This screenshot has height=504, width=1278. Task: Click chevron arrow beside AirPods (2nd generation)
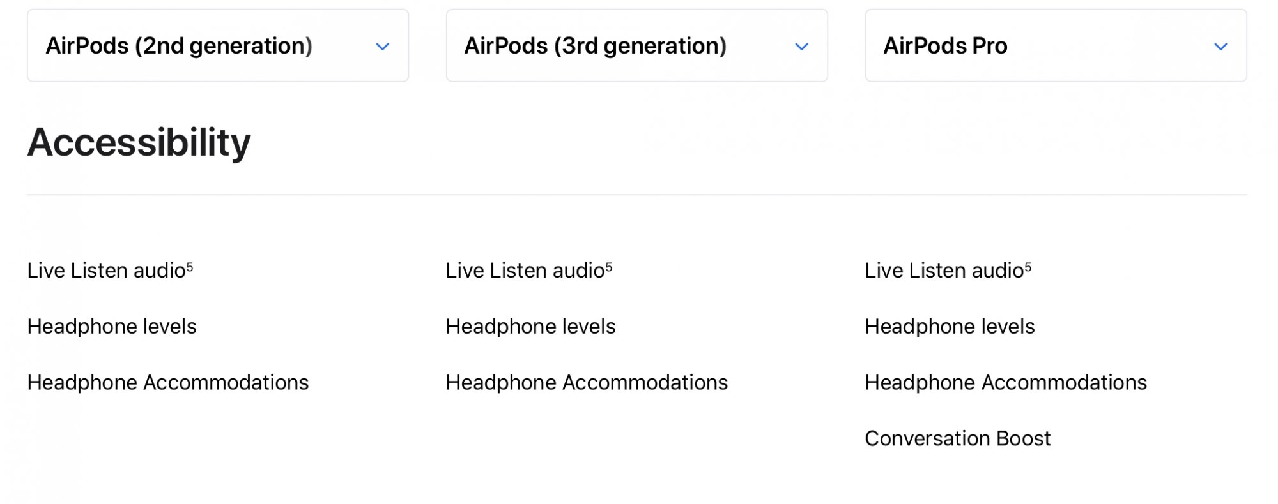[383, 47]
